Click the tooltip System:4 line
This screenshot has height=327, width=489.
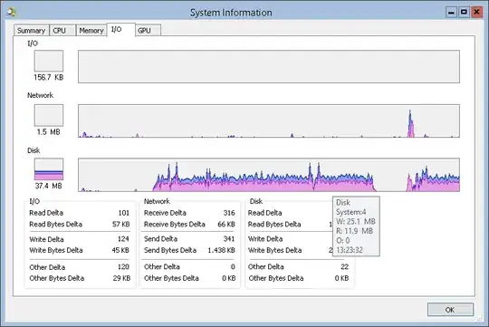point(350,212)
